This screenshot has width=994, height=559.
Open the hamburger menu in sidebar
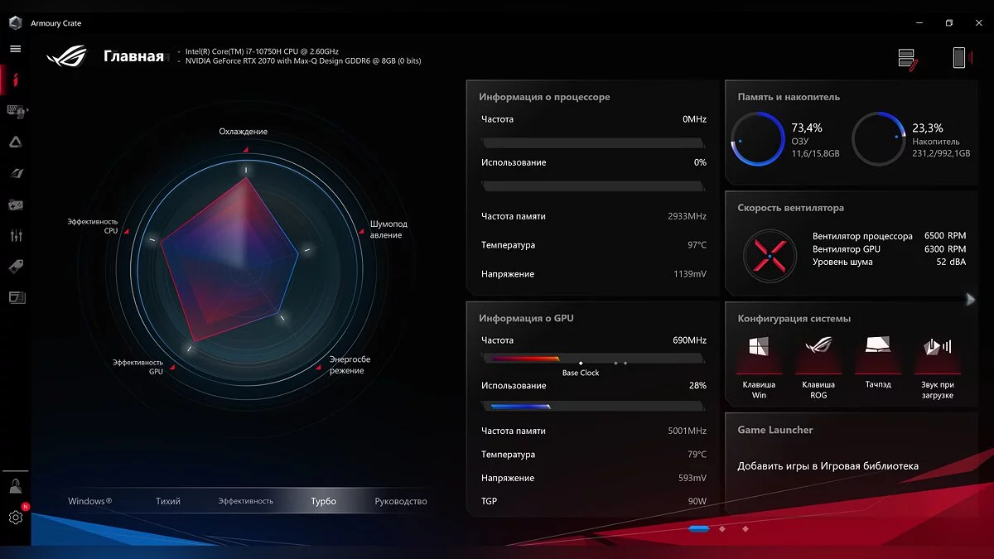[15, 49]
